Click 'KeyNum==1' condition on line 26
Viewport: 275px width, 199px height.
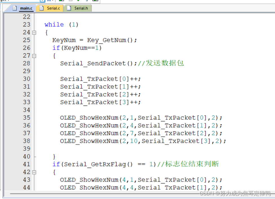click(x=82, y=48)
